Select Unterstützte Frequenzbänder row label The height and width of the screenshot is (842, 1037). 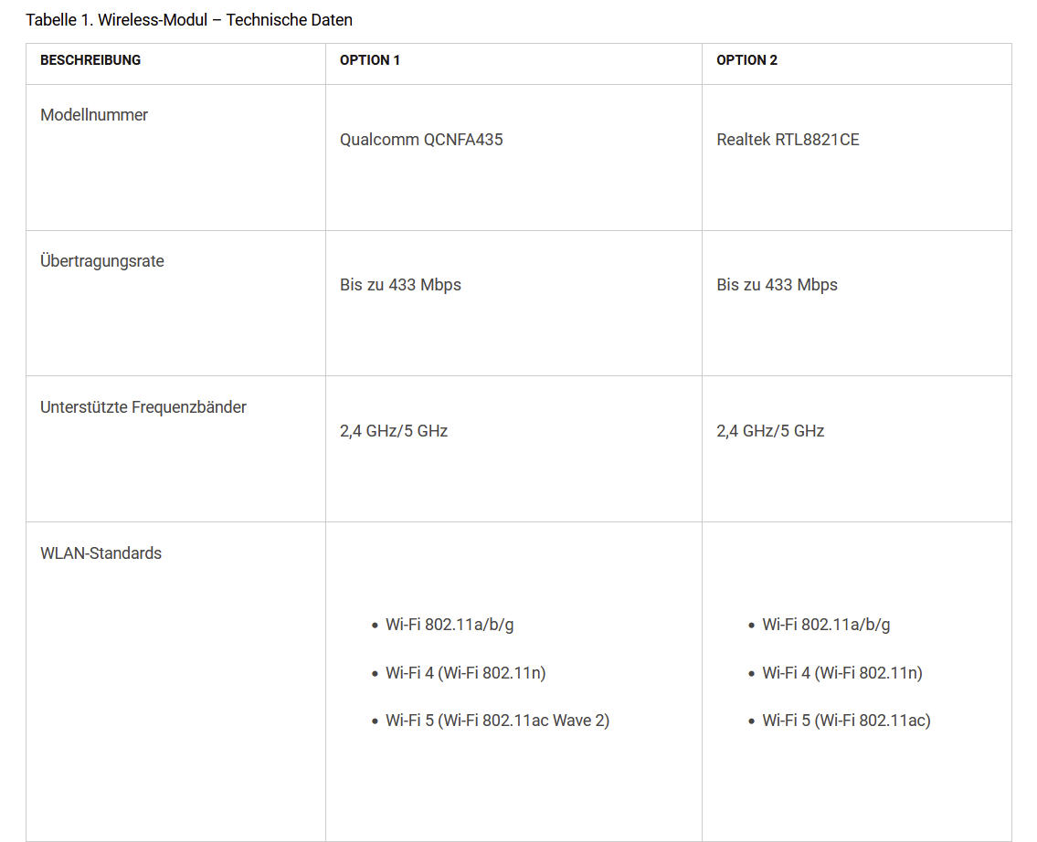143,407
